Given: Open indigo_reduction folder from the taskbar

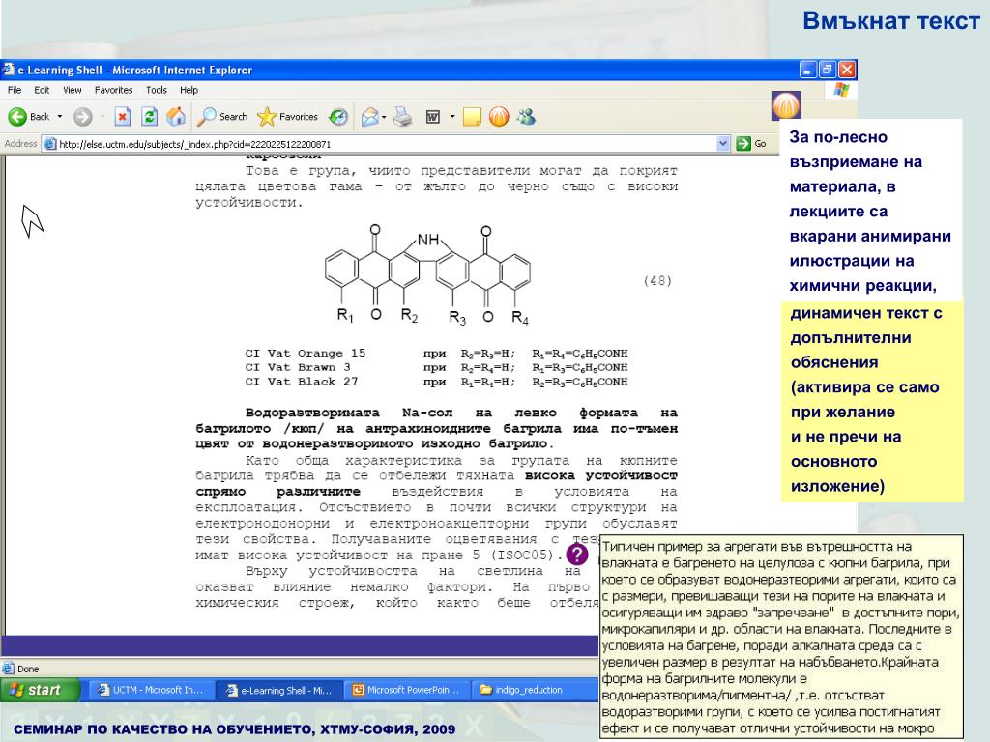Looking at the screenshot, I should 536,690.
